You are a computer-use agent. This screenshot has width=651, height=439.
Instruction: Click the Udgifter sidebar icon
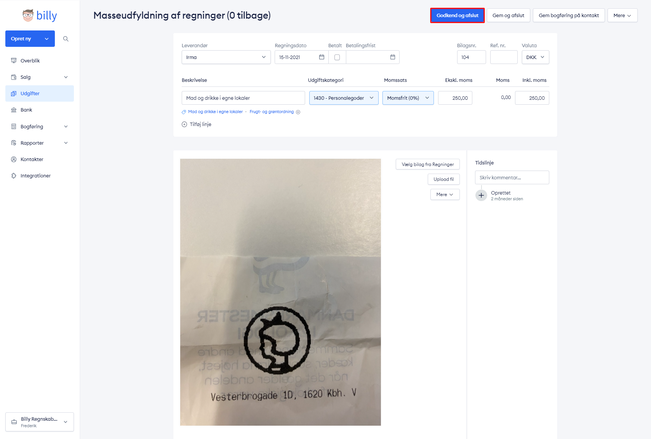[14, 93]
